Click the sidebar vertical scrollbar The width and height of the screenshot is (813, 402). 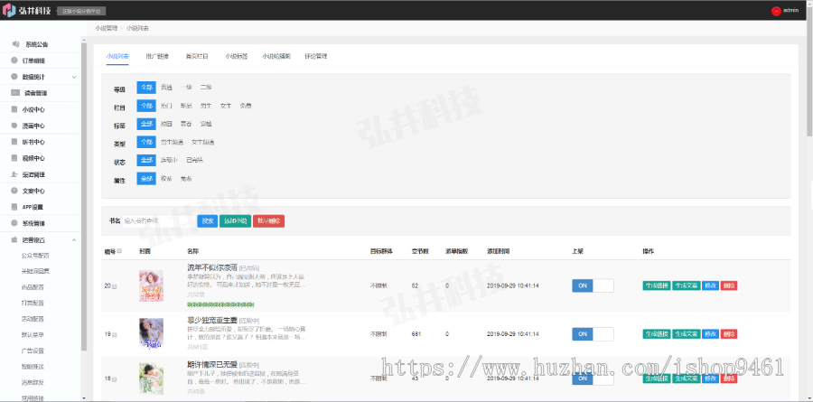tap(84, 197)
